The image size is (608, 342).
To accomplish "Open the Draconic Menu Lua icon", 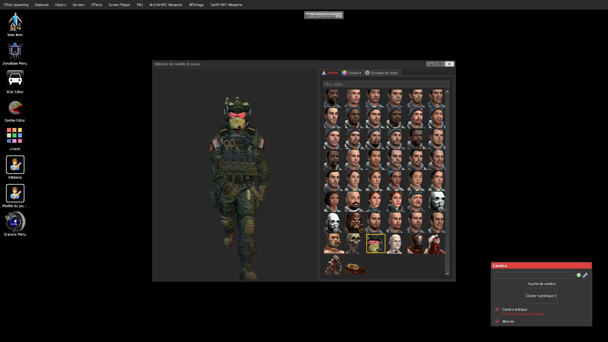I will pyautogui.click(x=15, y=222).
